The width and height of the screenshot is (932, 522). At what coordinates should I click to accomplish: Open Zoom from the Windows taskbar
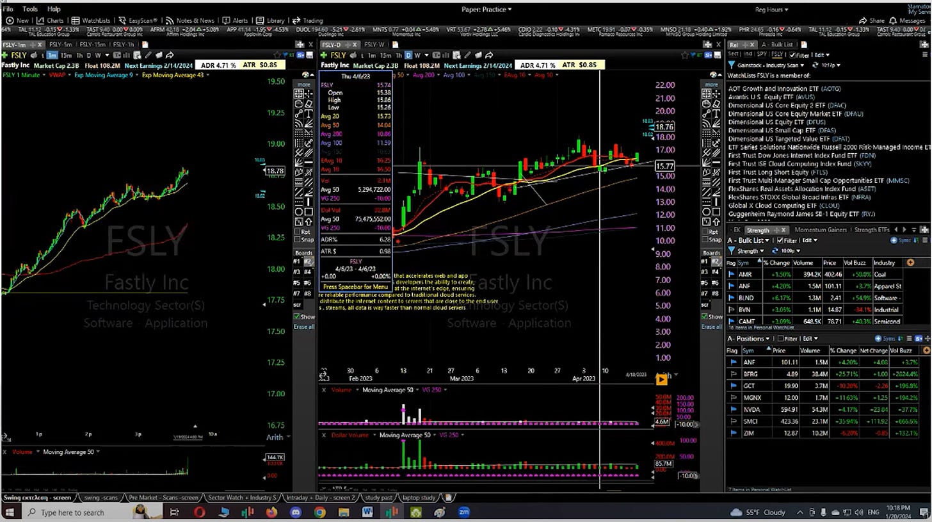pos(464,512)
